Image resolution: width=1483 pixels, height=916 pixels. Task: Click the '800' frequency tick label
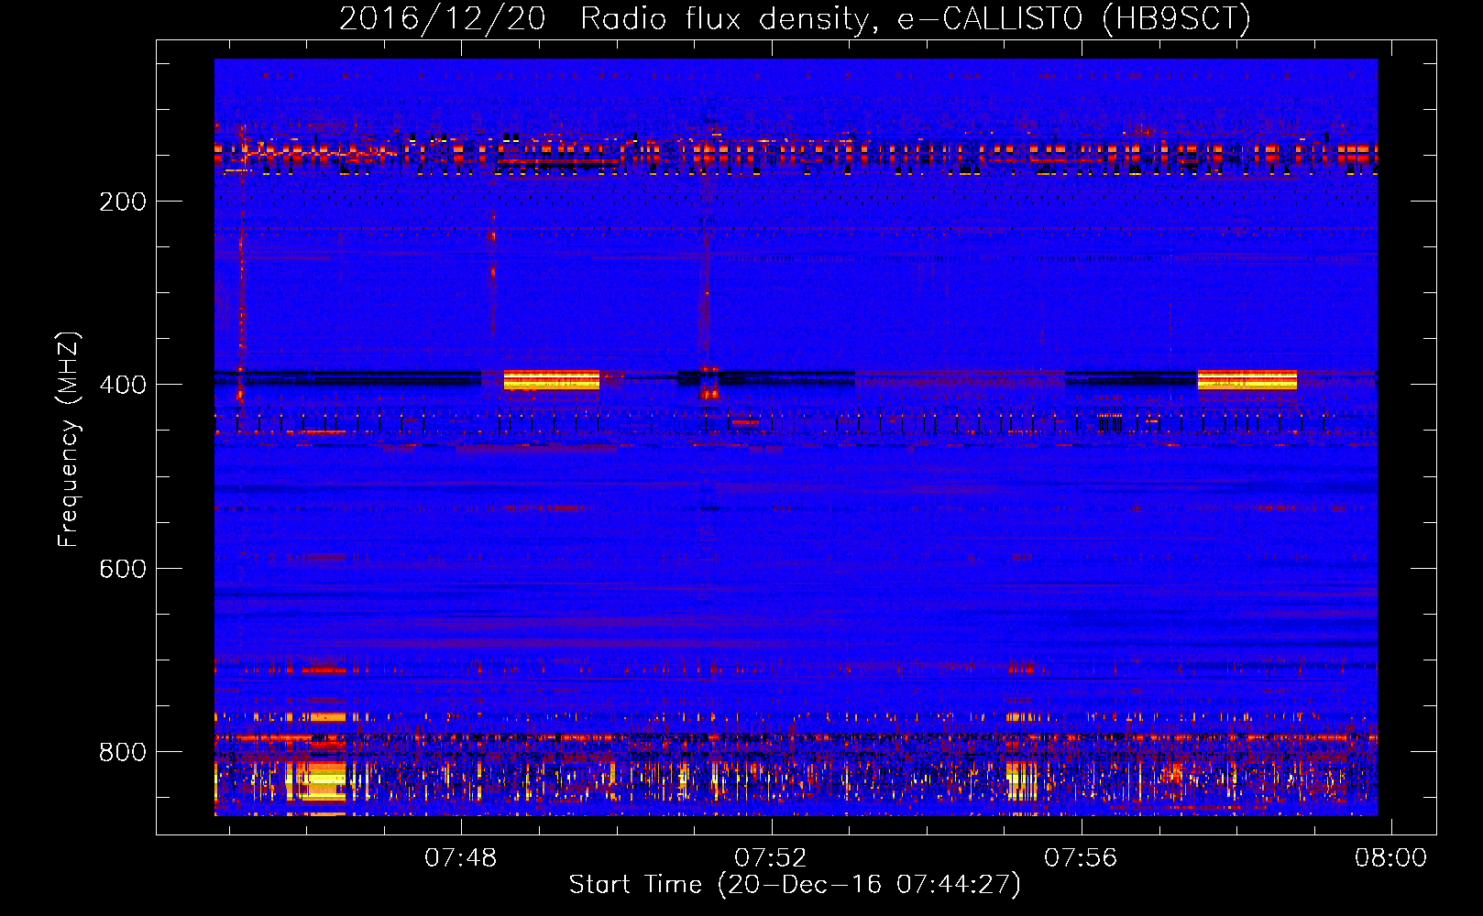123,752
